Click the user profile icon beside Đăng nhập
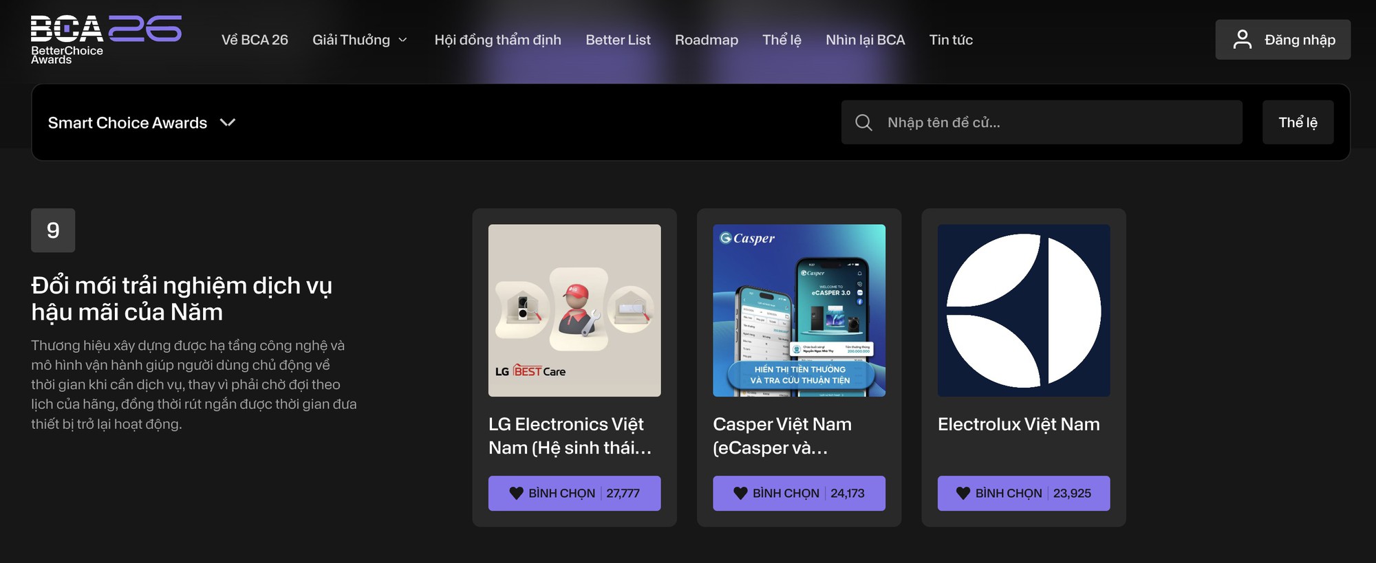The width and height of the screenshot is (1376, 563). 1242,40
